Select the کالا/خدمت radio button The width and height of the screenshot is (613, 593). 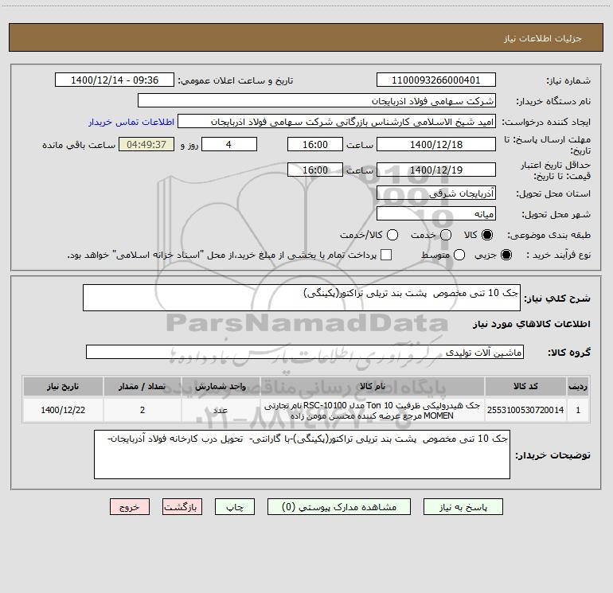click(x=392, y=235)
